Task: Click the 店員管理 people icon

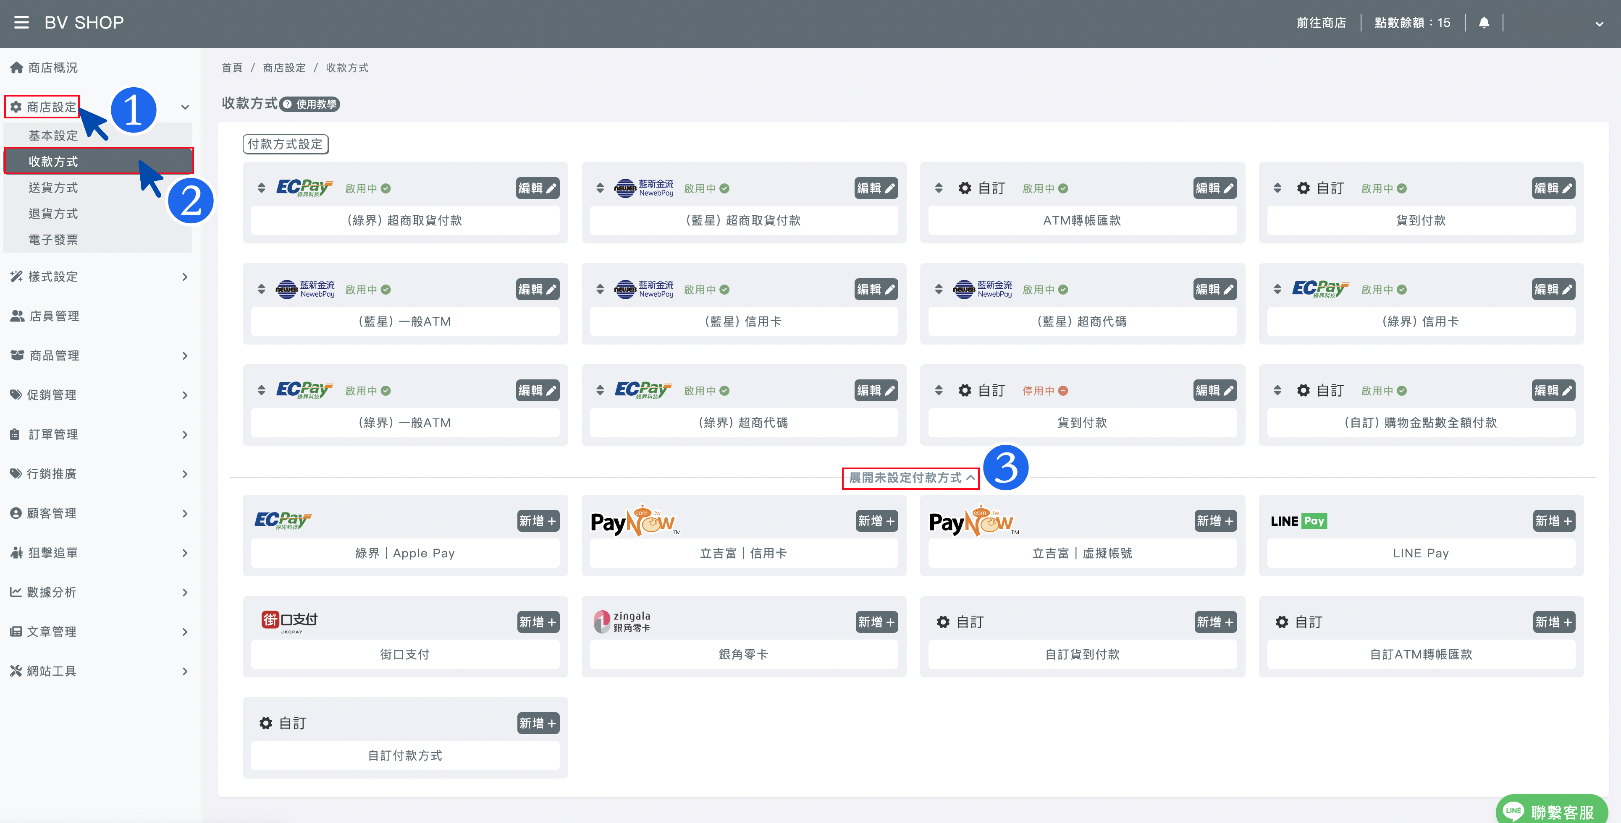Action: tap(17, 316)
